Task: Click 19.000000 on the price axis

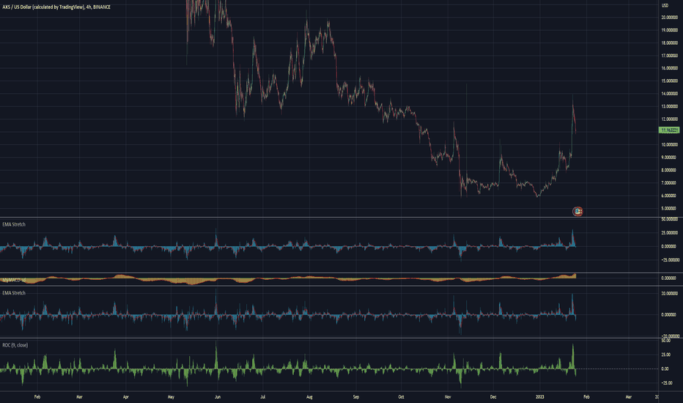Action: 670,31
